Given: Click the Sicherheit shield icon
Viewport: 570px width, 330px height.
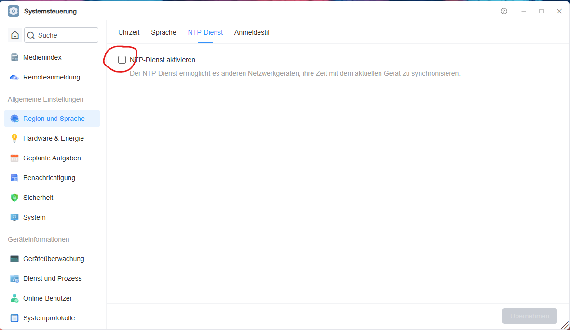Looking at the screenshot, I should pos(14,198).
